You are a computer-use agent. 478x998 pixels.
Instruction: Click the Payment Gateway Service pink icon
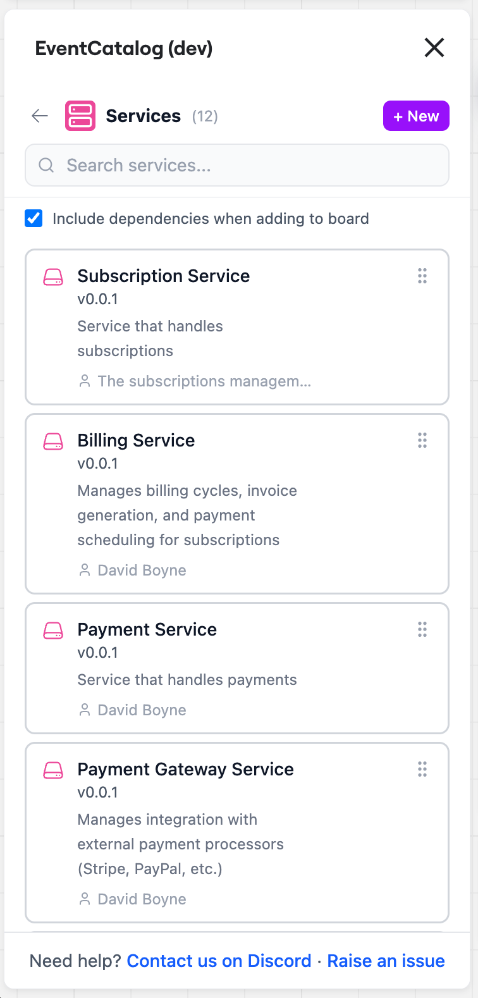(x=53, y=770)
